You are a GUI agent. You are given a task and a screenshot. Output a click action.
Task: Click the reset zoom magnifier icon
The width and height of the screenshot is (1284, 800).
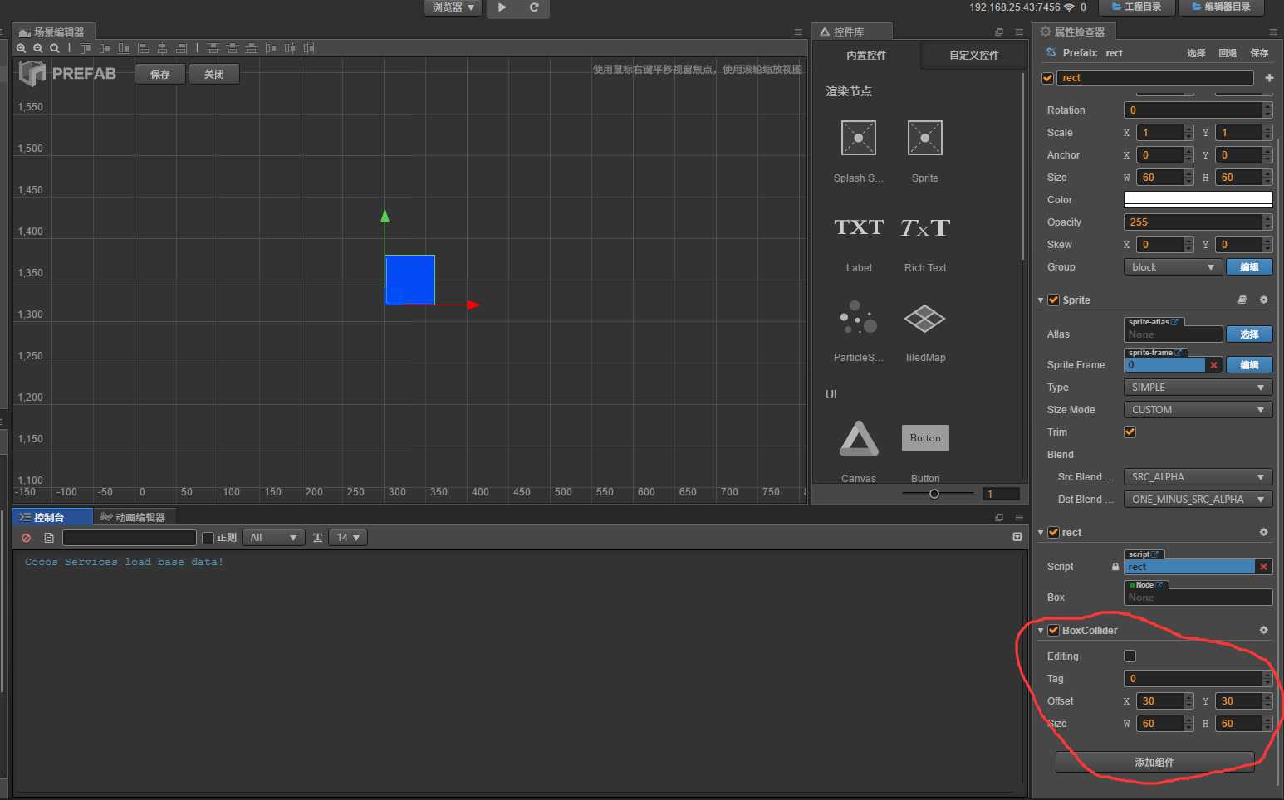point(55,48)
